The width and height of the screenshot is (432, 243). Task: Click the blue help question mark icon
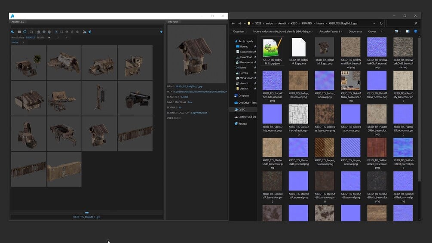tap(416, 31)
